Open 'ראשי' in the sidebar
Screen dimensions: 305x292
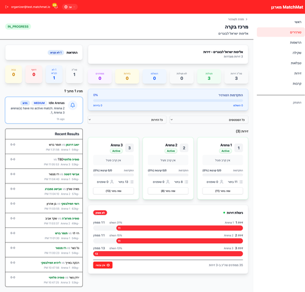tap(281, 22)
